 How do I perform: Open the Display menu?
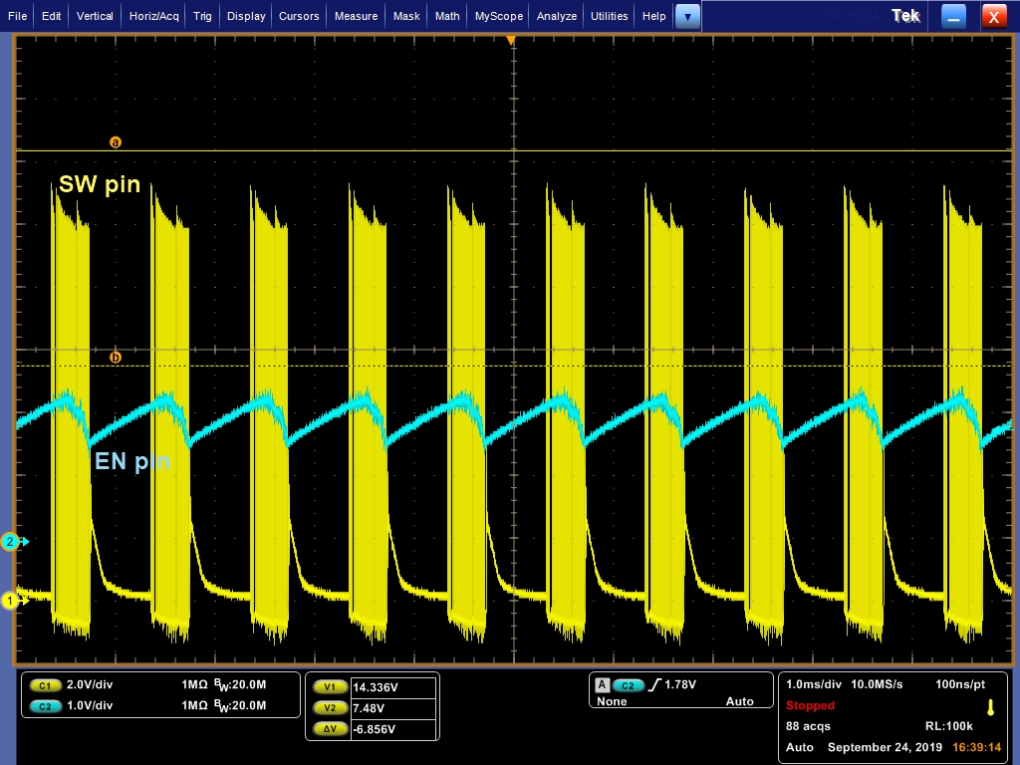(x=246, y=16)
